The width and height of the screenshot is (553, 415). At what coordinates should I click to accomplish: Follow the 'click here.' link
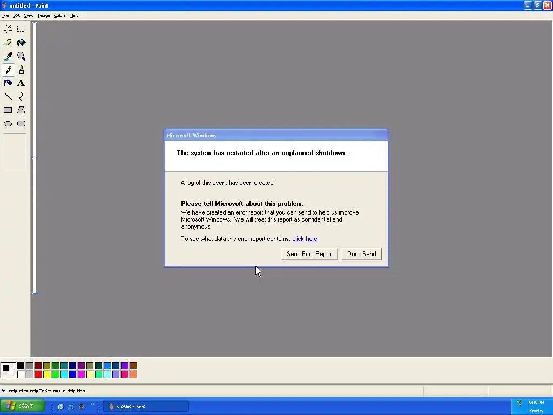pyautogui.click(x=306, y=239)
